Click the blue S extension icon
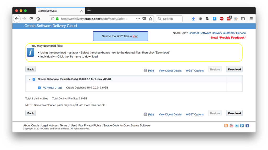Viewport: 268px width, 150px height. [215, 19]
